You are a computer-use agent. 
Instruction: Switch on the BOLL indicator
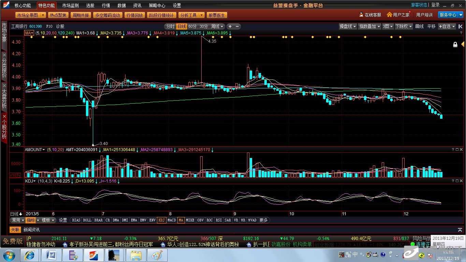87,220
